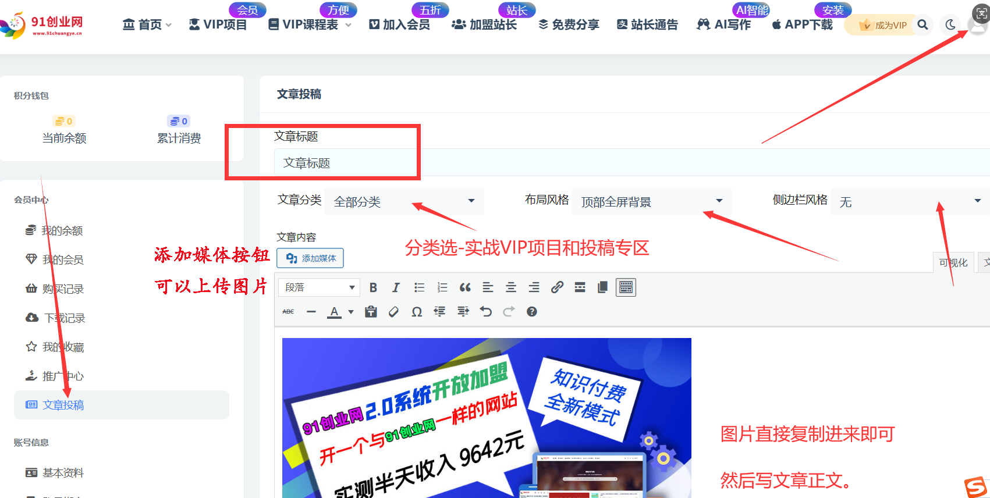
Task: Open 我的收藏 in the sidebar
Action: tap(54, 347)
